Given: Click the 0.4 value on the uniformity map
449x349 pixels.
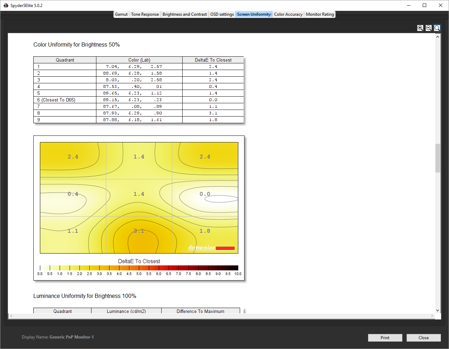Looking at the screenshot, I should click(x=73, y=194).
